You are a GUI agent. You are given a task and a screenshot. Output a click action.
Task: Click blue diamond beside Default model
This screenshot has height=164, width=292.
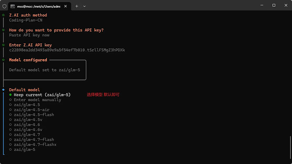pos(3,90)
